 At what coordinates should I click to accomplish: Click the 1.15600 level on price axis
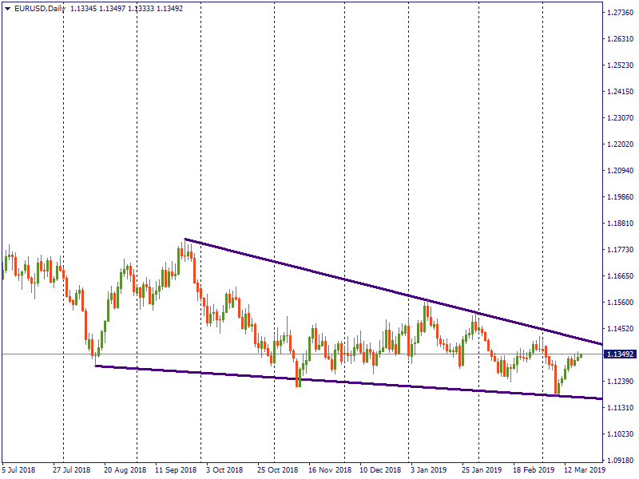click(620, 303)
